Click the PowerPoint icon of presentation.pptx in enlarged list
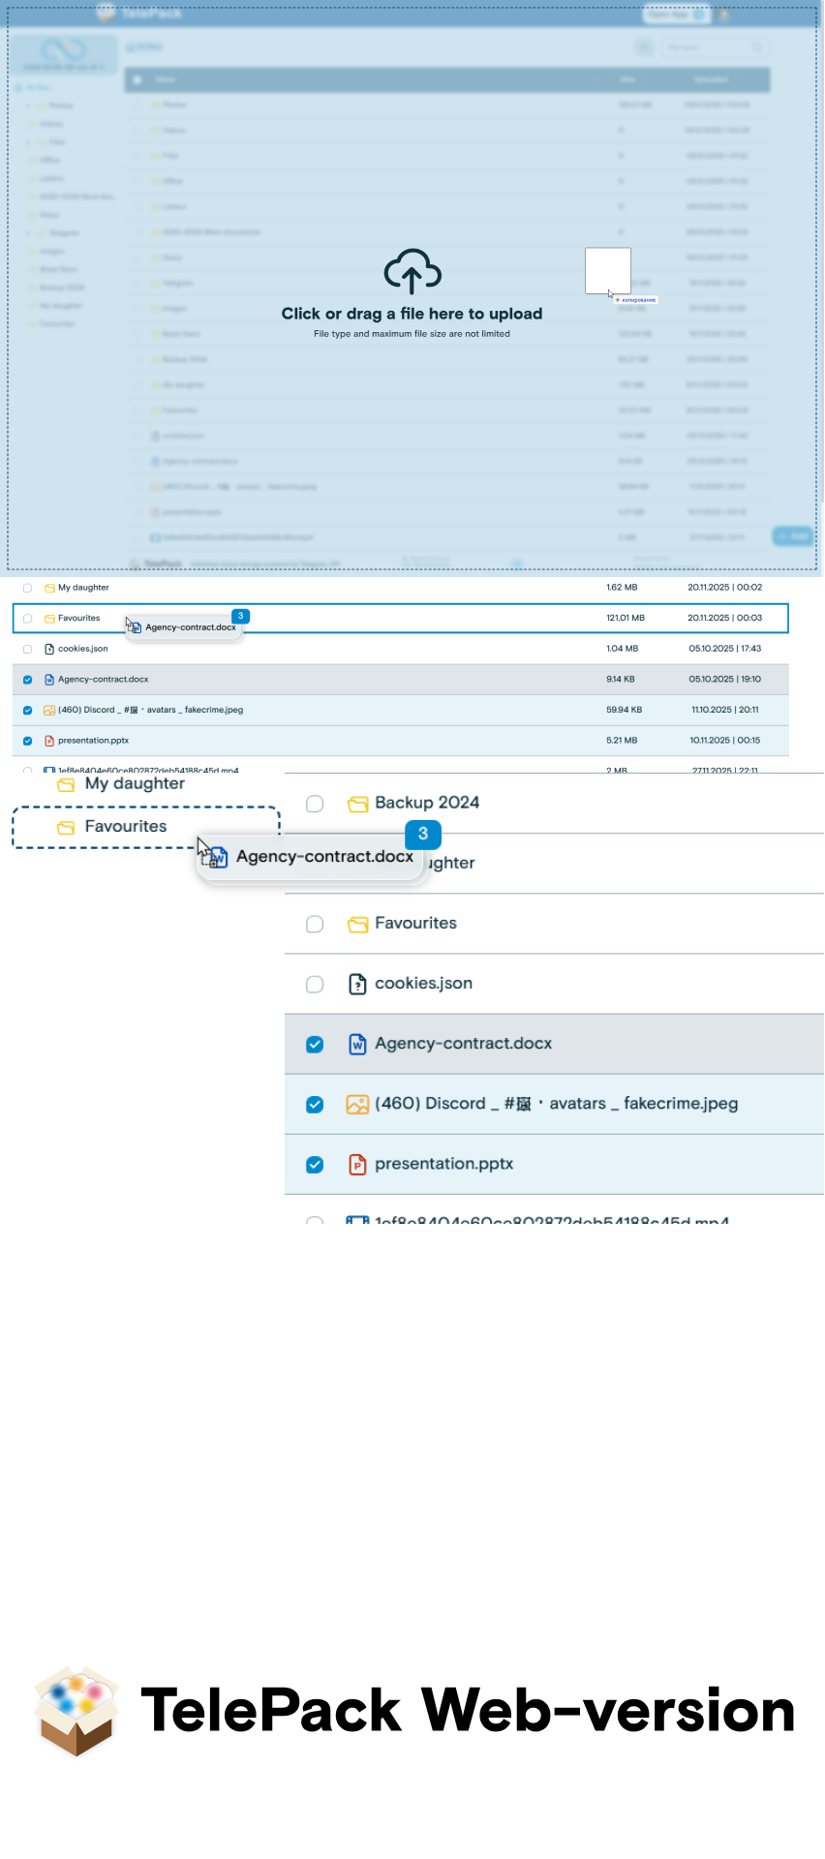The width and height of the screenshot is (825, 1859). pos(357,1164)
